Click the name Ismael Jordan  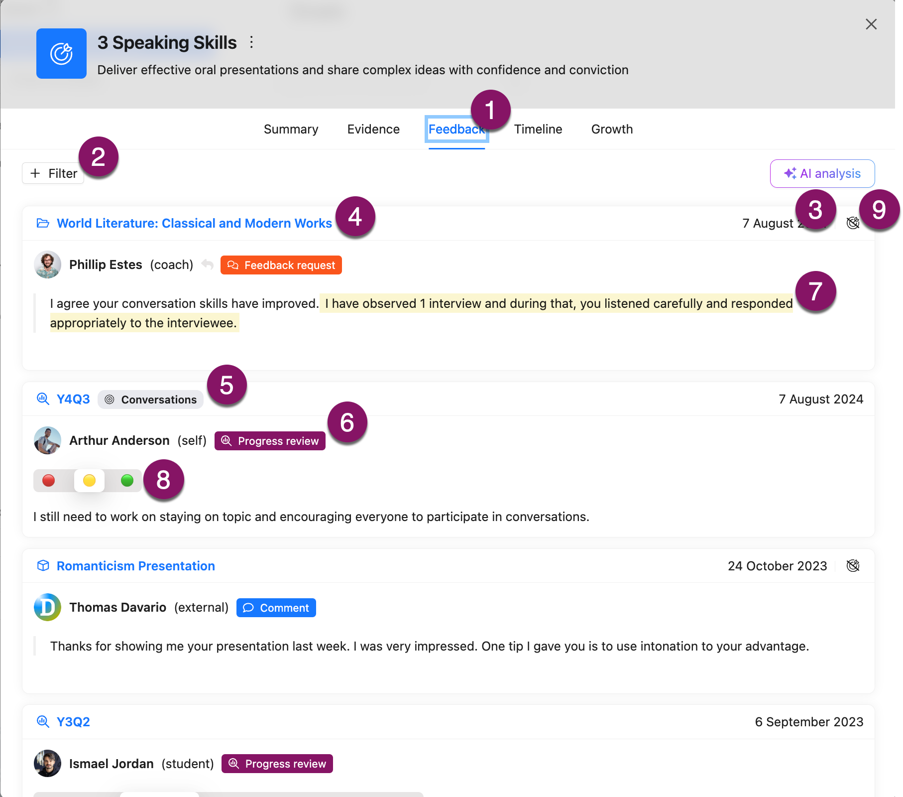coord(112,764)
